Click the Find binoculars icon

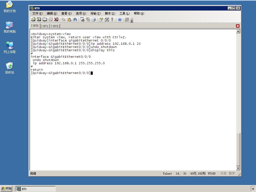point(75,19)
